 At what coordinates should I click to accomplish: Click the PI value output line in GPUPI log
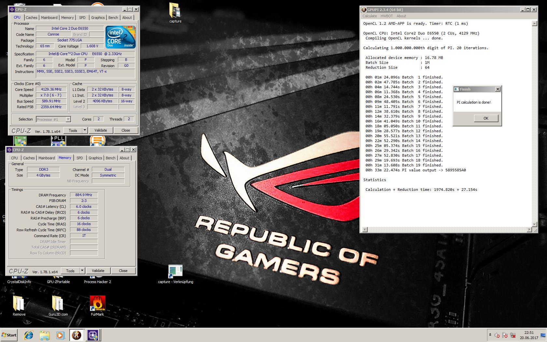click(415, 170)
